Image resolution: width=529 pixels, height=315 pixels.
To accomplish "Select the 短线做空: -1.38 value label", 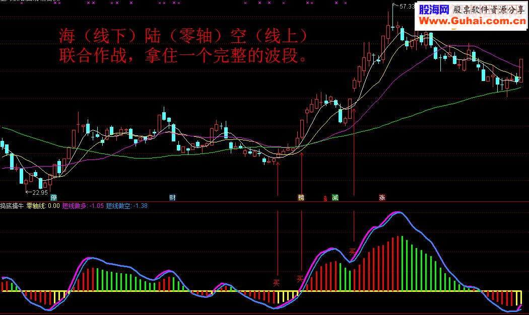I will pyautogui.click(x=127, y=206).
